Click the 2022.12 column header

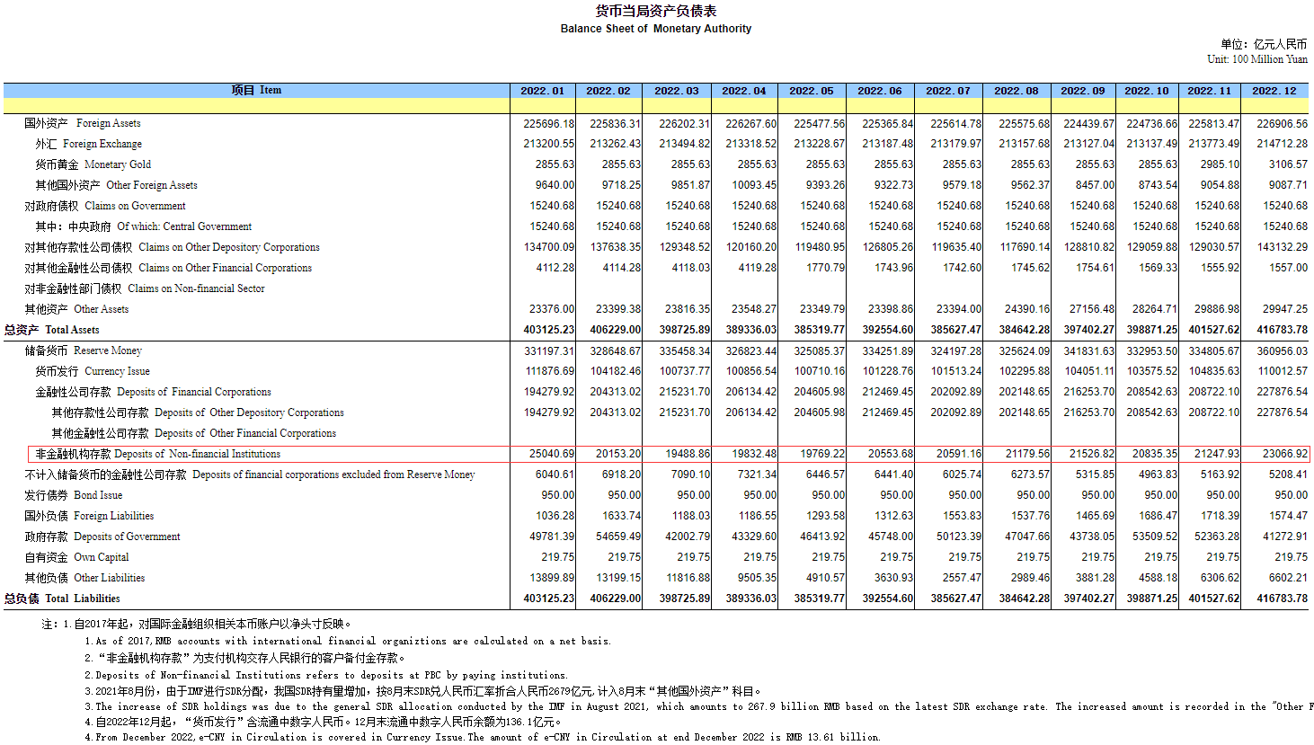tap(1274, 91)
